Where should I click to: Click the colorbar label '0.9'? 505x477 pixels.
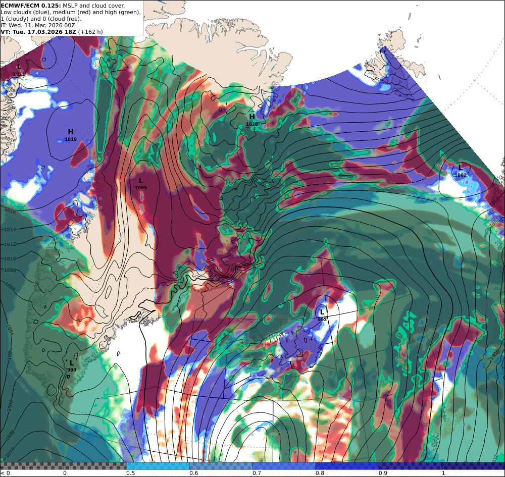point(383,473)
